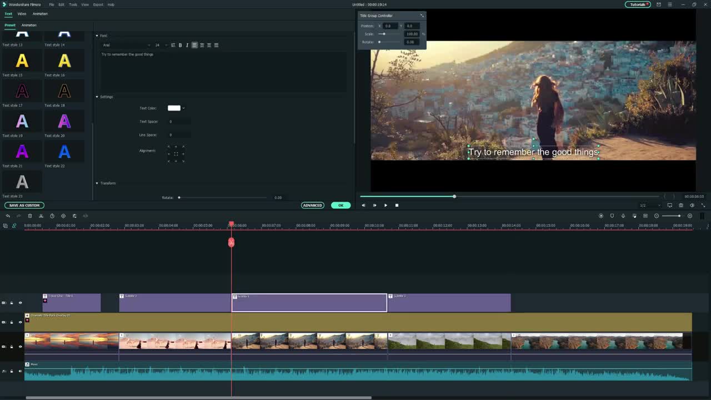Click the Record Voiceover microphone icon

tap(623, 216)
